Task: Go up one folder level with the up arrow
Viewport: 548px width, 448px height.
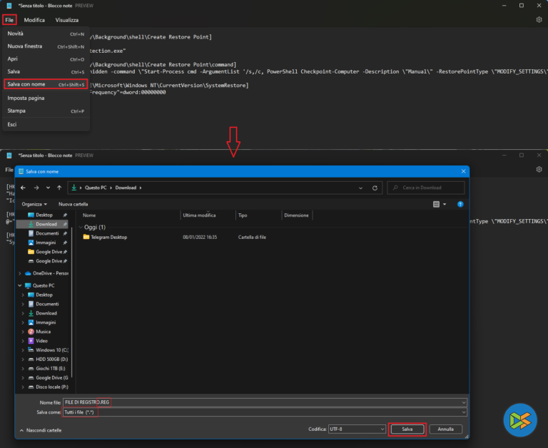Action: [60, 188]
